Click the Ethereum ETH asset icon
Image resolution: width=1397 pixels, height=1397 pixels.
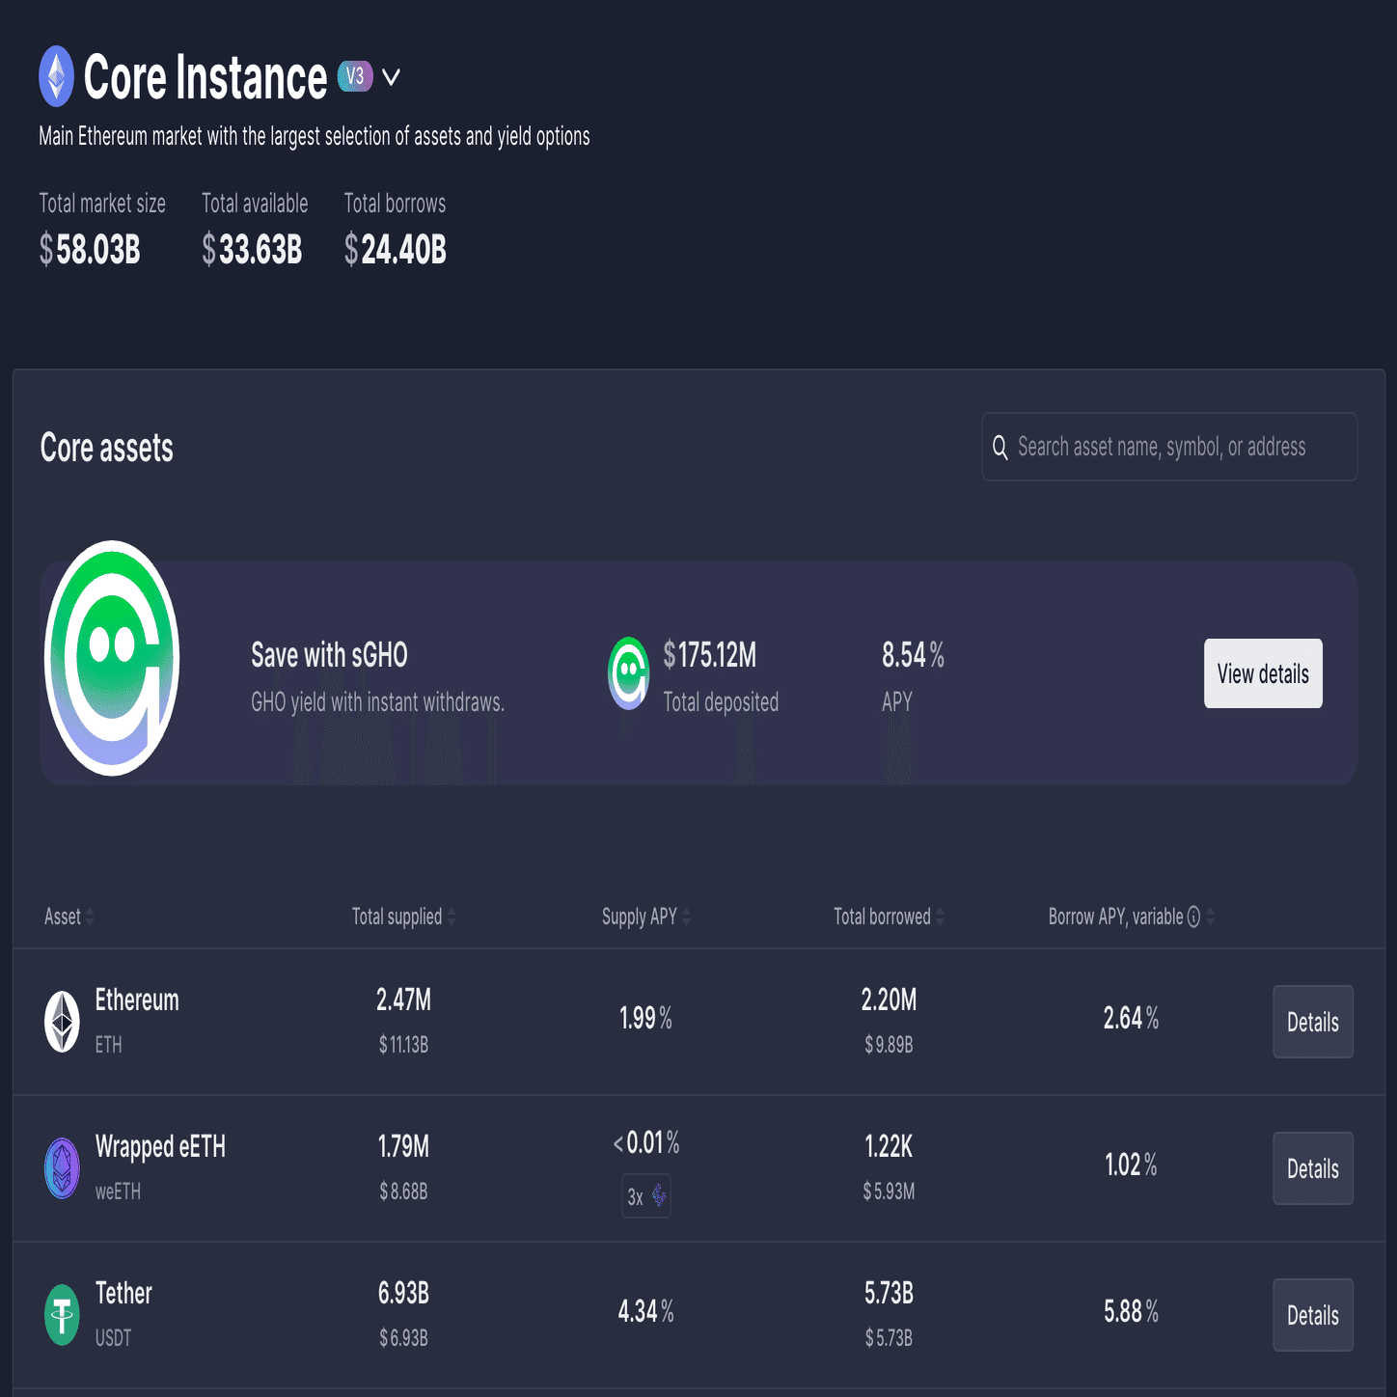tap(63, 1021)
